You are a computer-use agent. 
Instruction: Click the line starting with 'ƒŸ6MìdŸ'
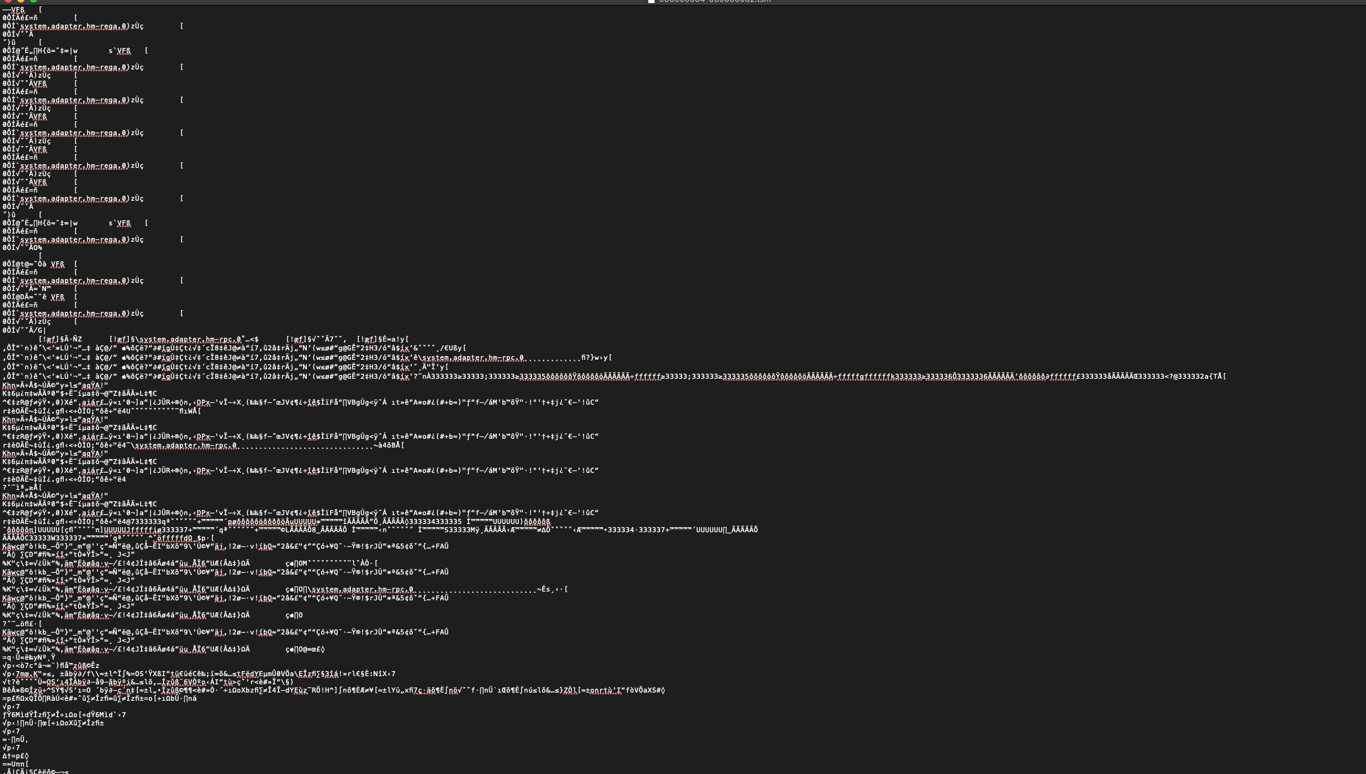64,715
